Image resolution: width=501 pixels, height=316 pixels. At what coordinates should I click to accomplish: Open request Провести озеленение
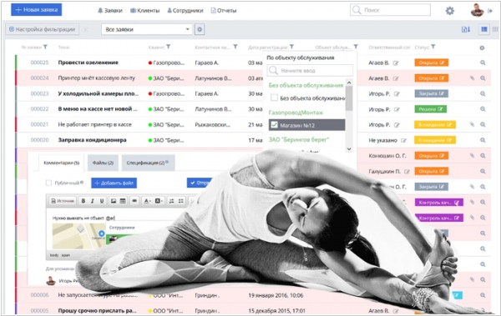point(89,63)
